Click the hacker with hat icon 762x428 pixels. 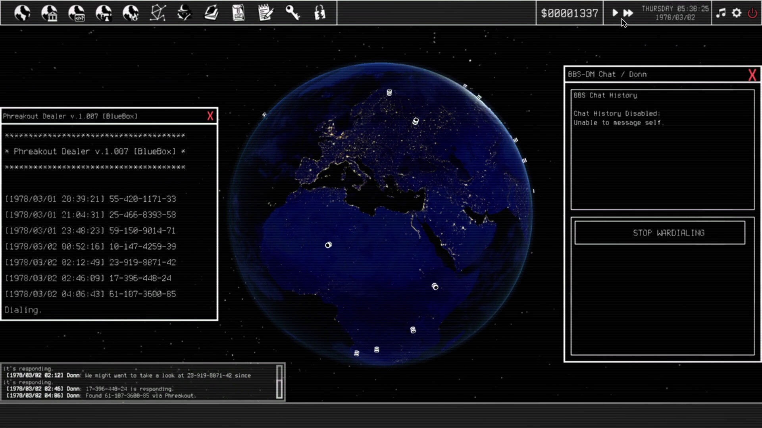(185, 13)
